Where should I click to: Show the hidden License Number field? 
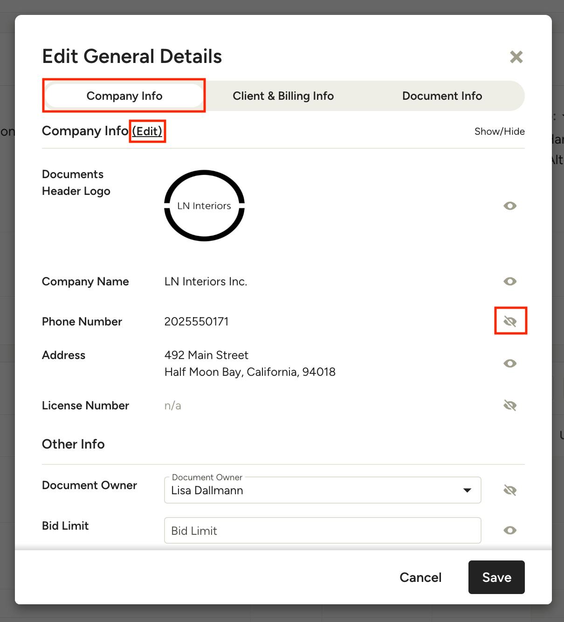tap(510, 405)
